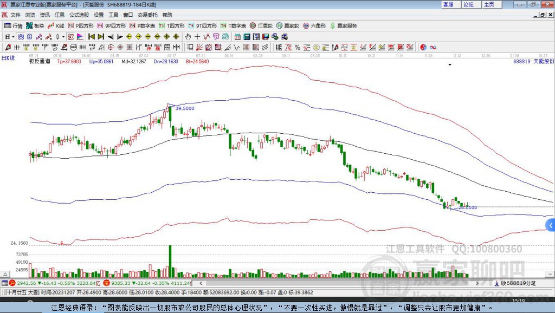The width and height of the screenshot is (555, 313).
Task: Click the 688819 天能股份 stock label
Action: coord(534,62)
